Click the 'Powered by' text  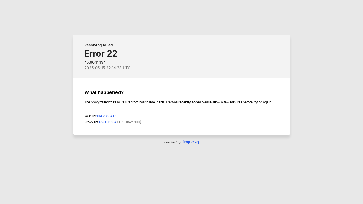pyautogui.click(x=172, y=142)
